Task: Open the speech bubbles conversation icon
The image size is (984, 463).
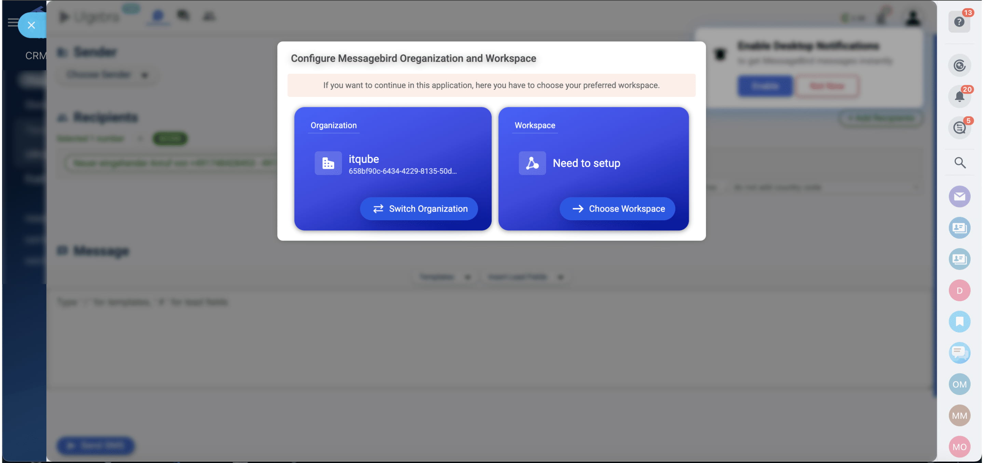Action: click(x=959, y=353)
